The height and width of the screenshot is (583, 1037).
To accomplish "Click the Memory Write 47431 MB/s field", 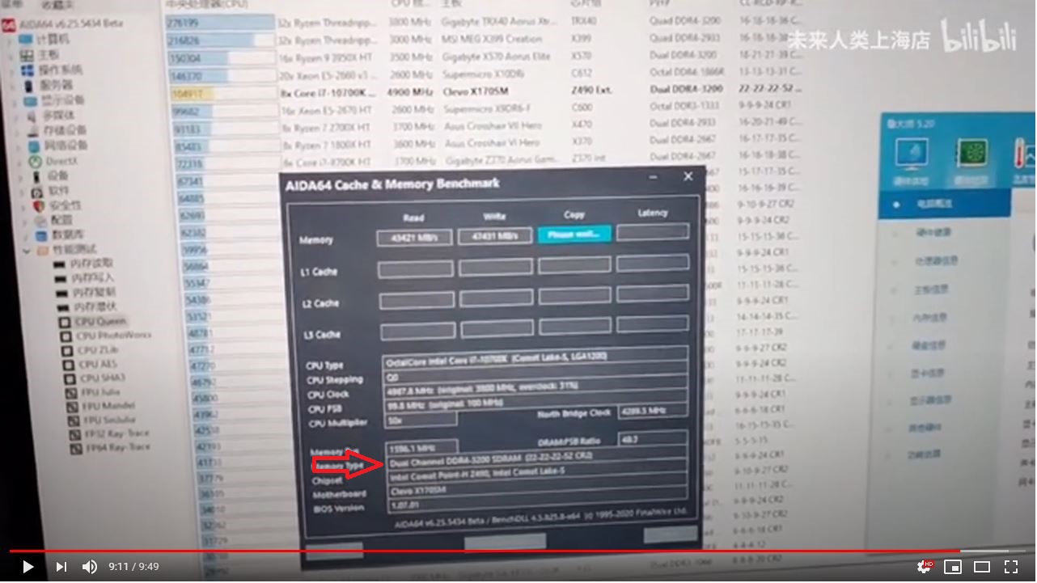I will tap(494, 236).
